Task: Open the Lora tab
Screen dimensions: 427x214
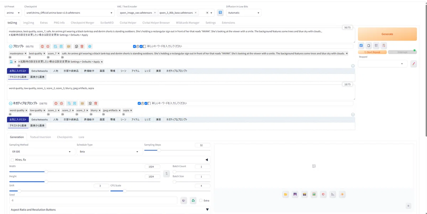Action: 81,137
